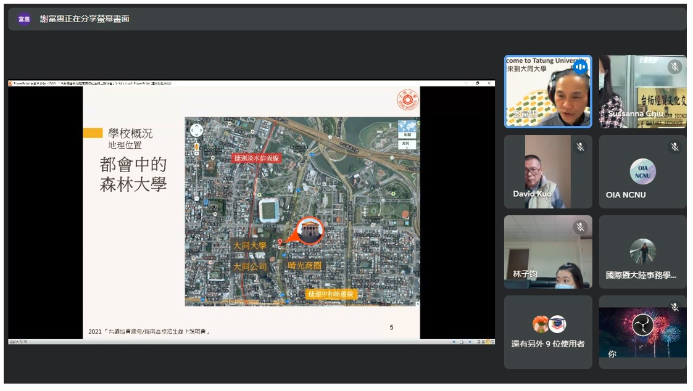693x391 pixels.
Task: Click the avatar on your own 你 tile
Action: pyautogui.click(x=642, y=326)
